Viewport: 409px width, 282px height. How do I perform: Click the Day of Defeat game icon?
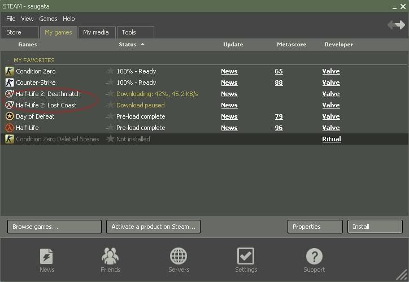pos(10,116)
